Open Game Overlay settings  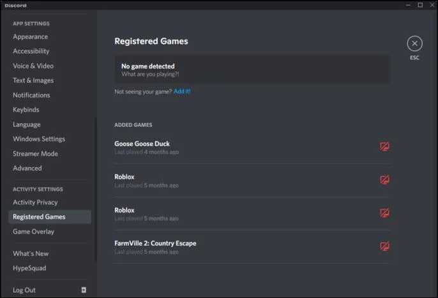(x=33, y=232)
